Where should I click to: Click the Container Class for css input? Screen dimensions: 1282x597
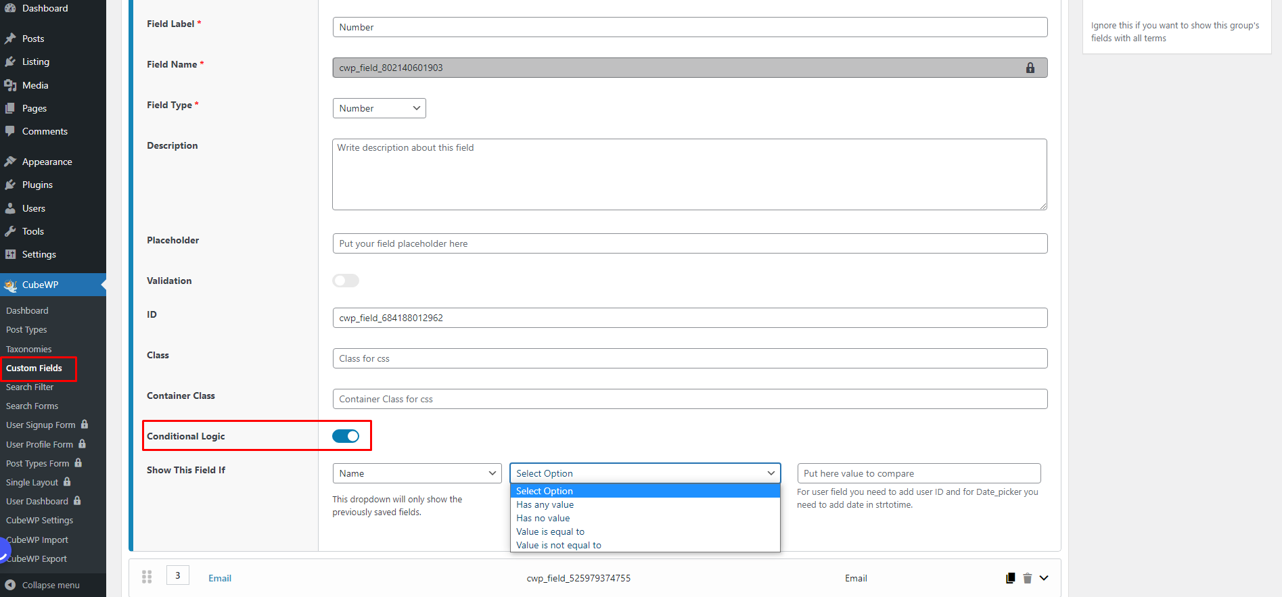point(690,399)
